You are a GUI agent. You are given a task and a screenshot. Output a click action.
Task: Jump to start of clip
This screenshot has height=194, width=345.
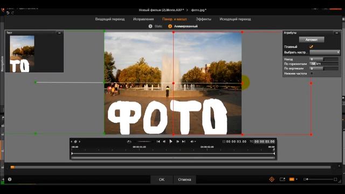tap(158, 142)
